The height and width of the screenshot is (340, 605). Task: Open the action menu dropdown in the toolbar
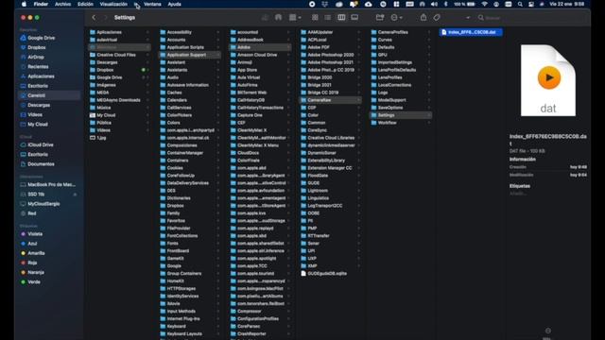point(397,18)
